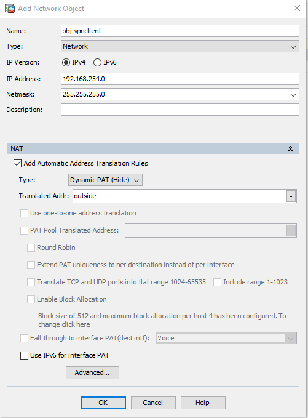Open Help for this dialog
Viewport: 308px width, 418px height.
pos(203,403)
